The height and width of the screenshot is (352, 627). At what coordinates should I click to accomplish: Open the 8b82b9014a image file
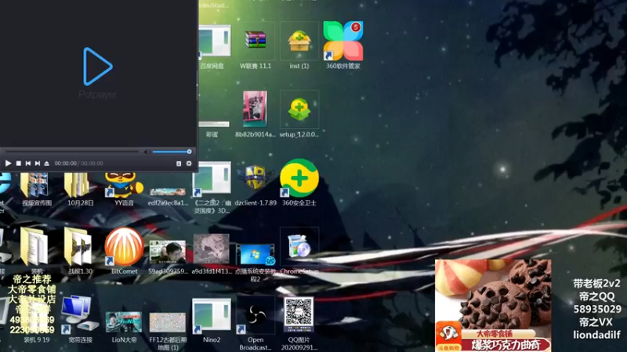click(x=256, y=115)
